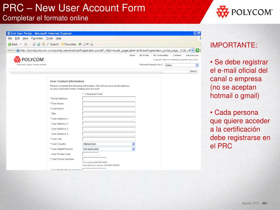Viewport: 280px width, 210px height.
Task: Restore the Internet Explorer window
Action: tap(199, 33)
